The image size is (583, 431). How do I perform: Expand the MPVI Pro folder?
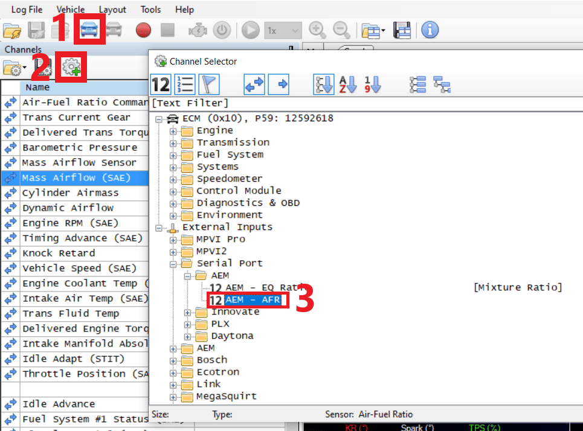[x=173, y=240]
